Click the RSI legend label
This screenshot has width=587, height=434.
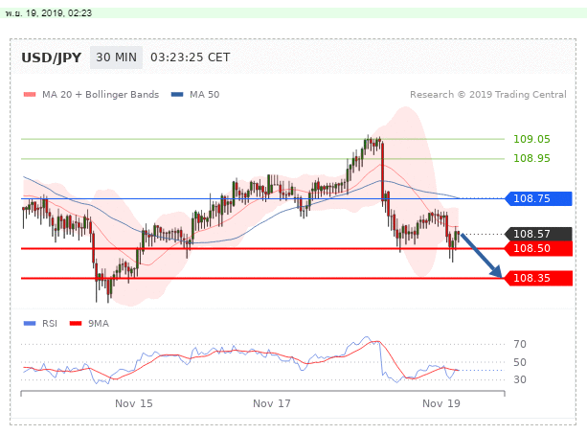tap(50, 323)
